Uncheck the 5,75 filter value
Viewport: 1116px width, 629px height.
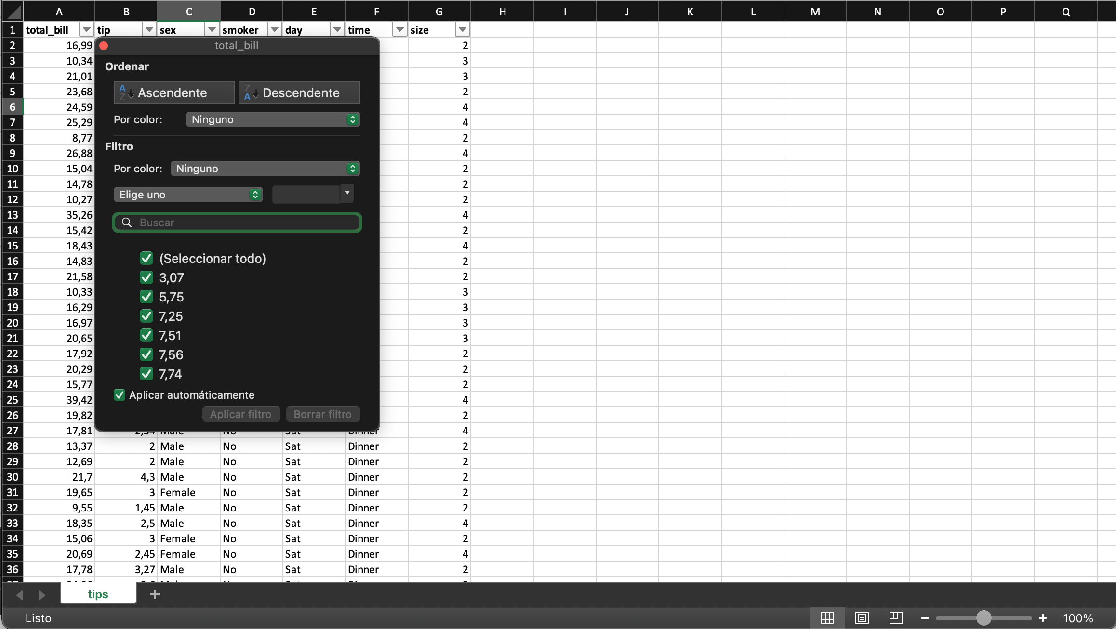tap(146, 297)
